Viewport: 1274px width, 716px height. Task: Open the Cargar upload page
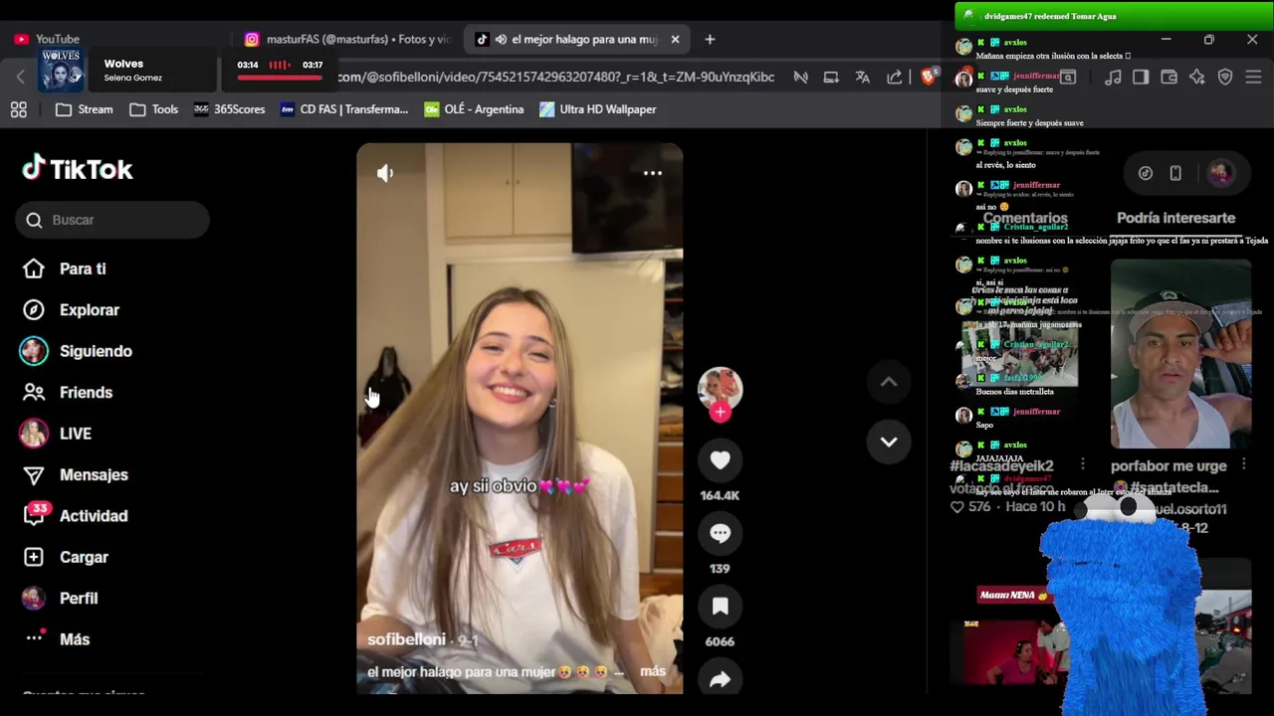coord(84,558)
